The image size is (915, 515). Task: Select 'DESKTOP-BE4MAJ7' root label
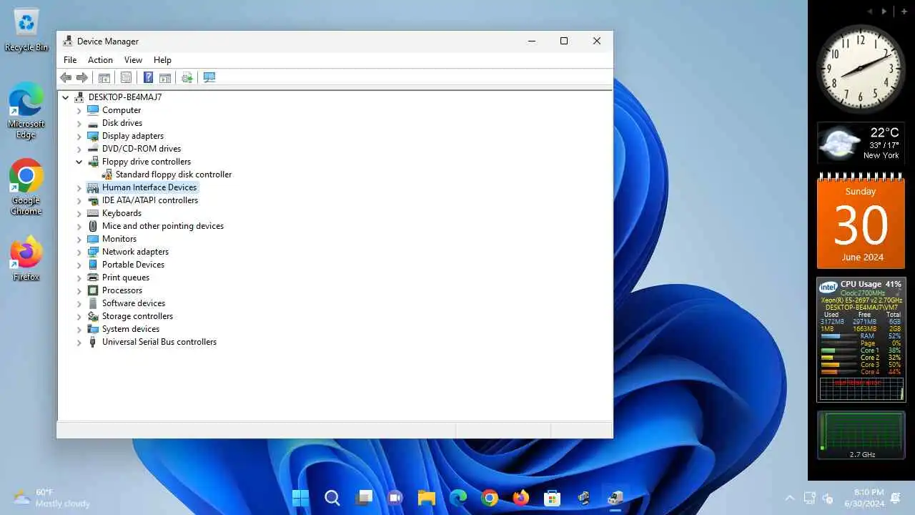point(125,97)
